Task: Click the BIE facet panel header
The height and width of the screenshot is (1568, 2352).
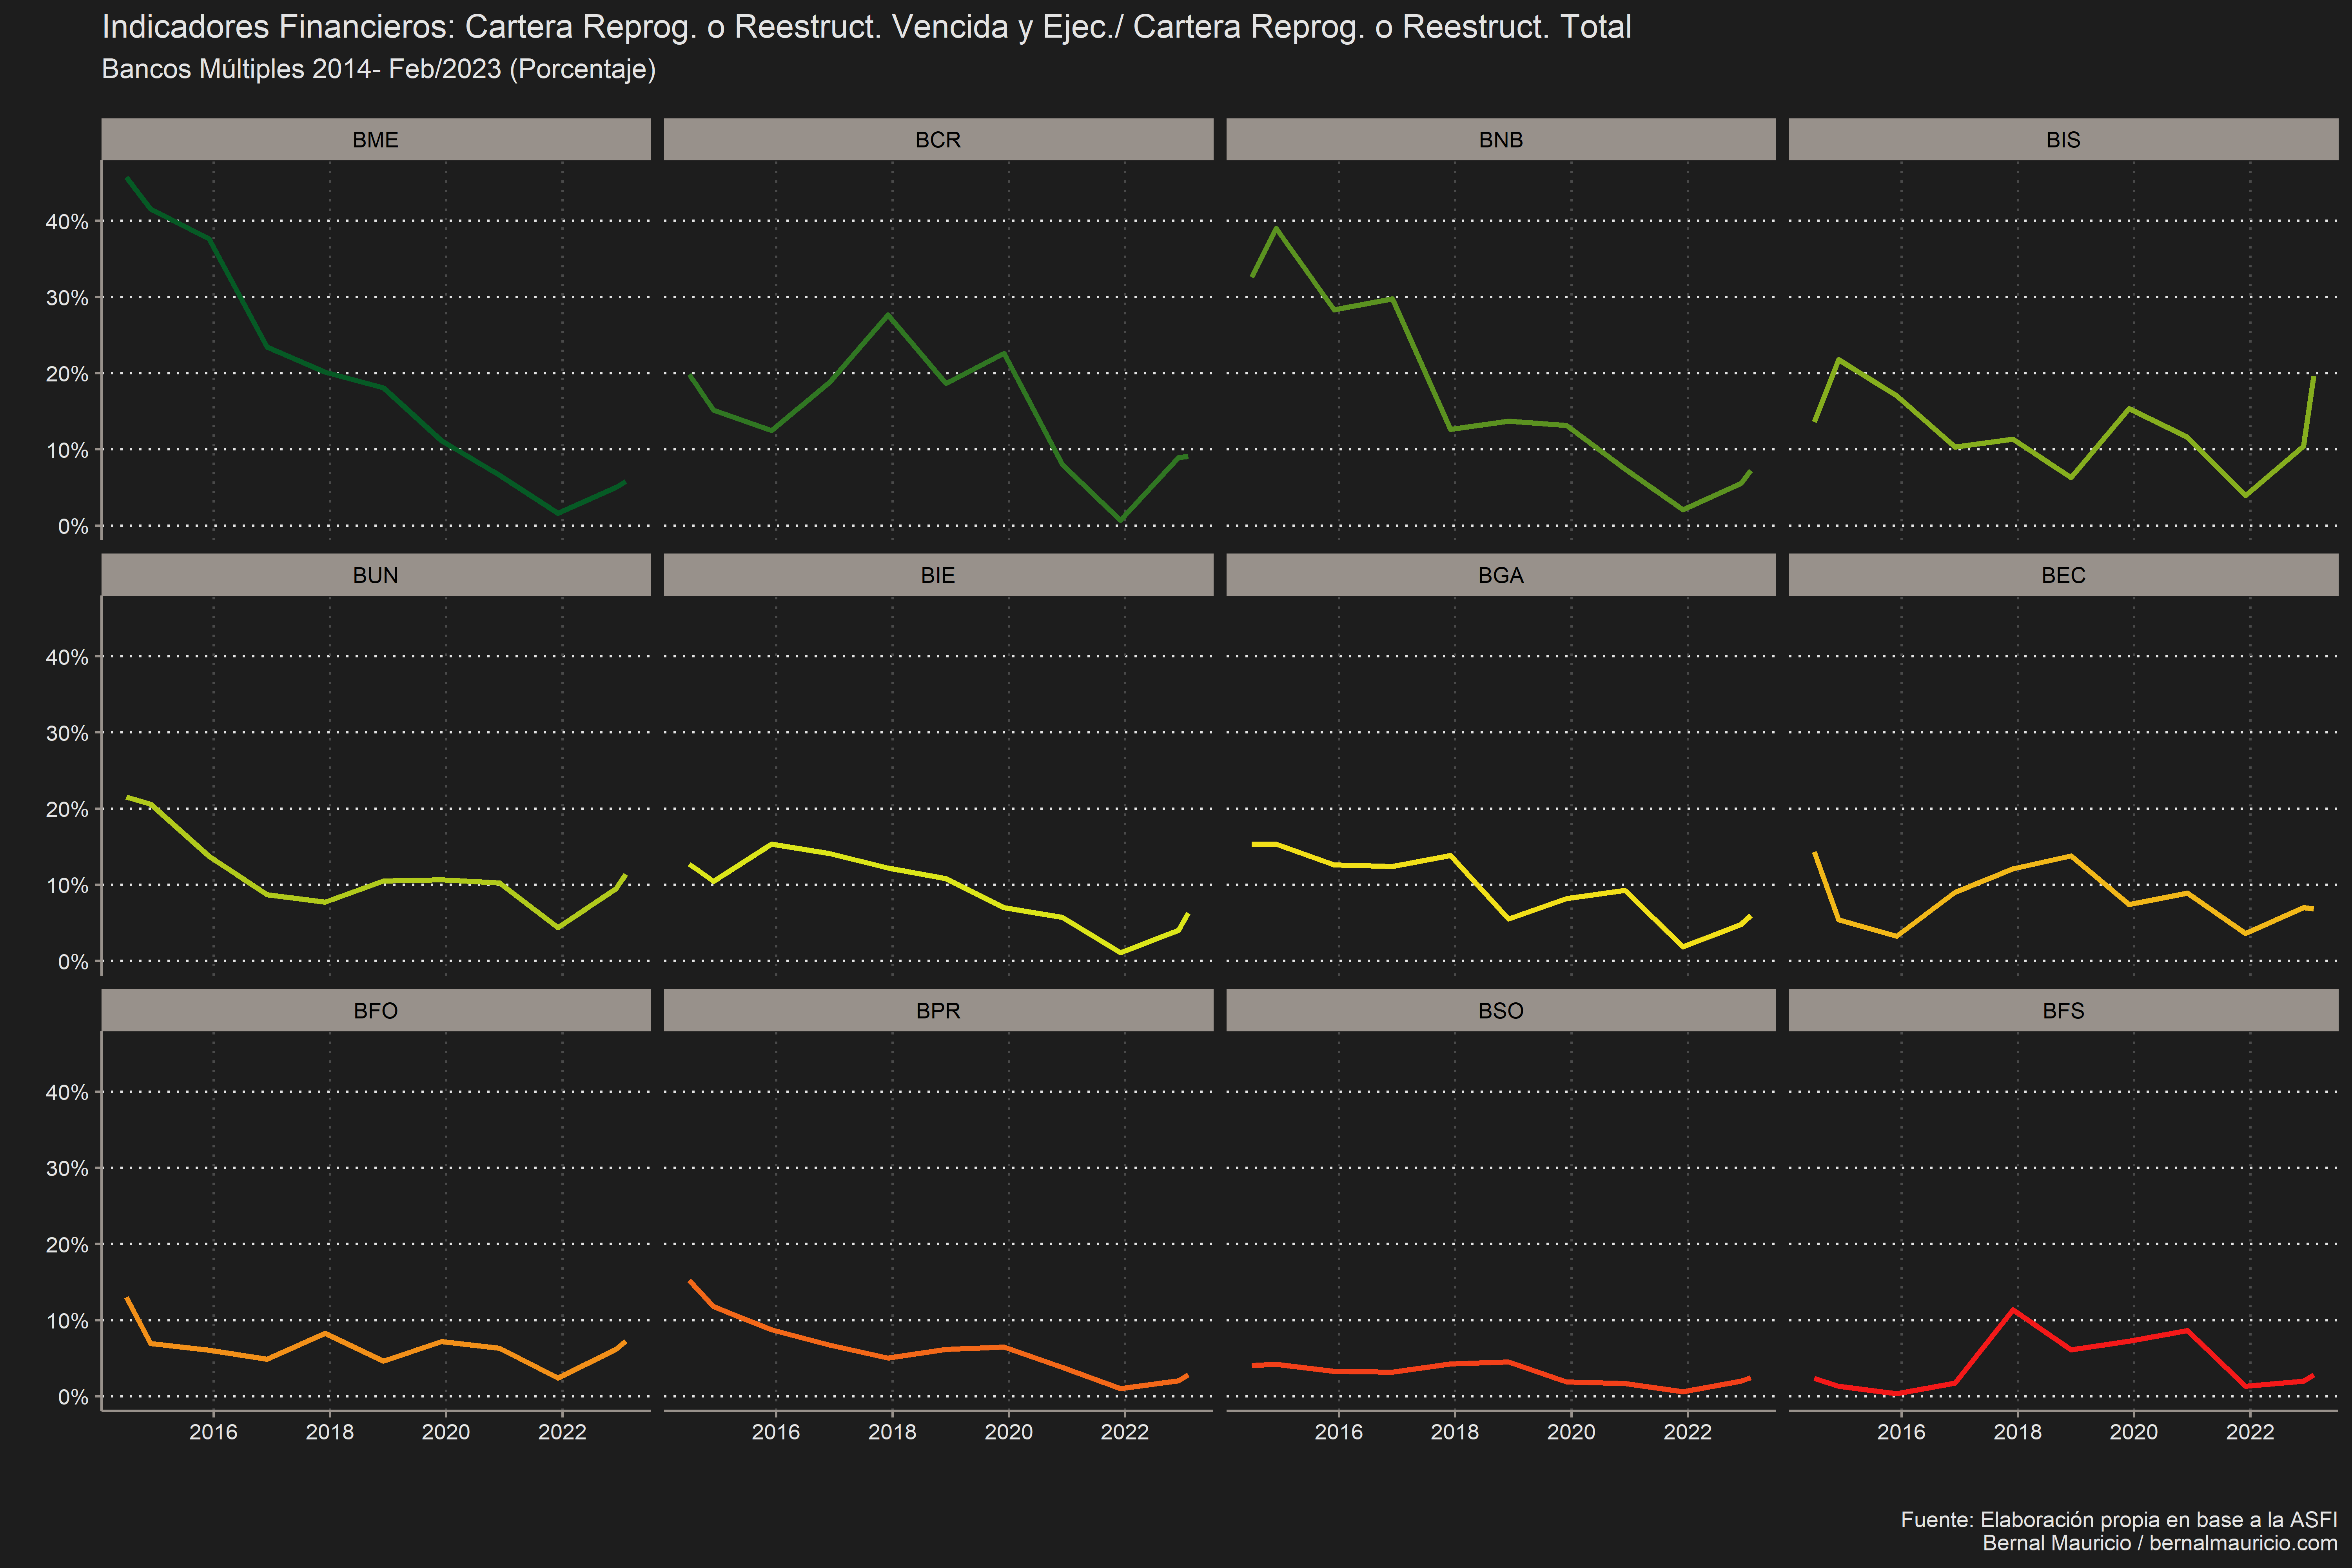Action: click(x=938, y=575)
